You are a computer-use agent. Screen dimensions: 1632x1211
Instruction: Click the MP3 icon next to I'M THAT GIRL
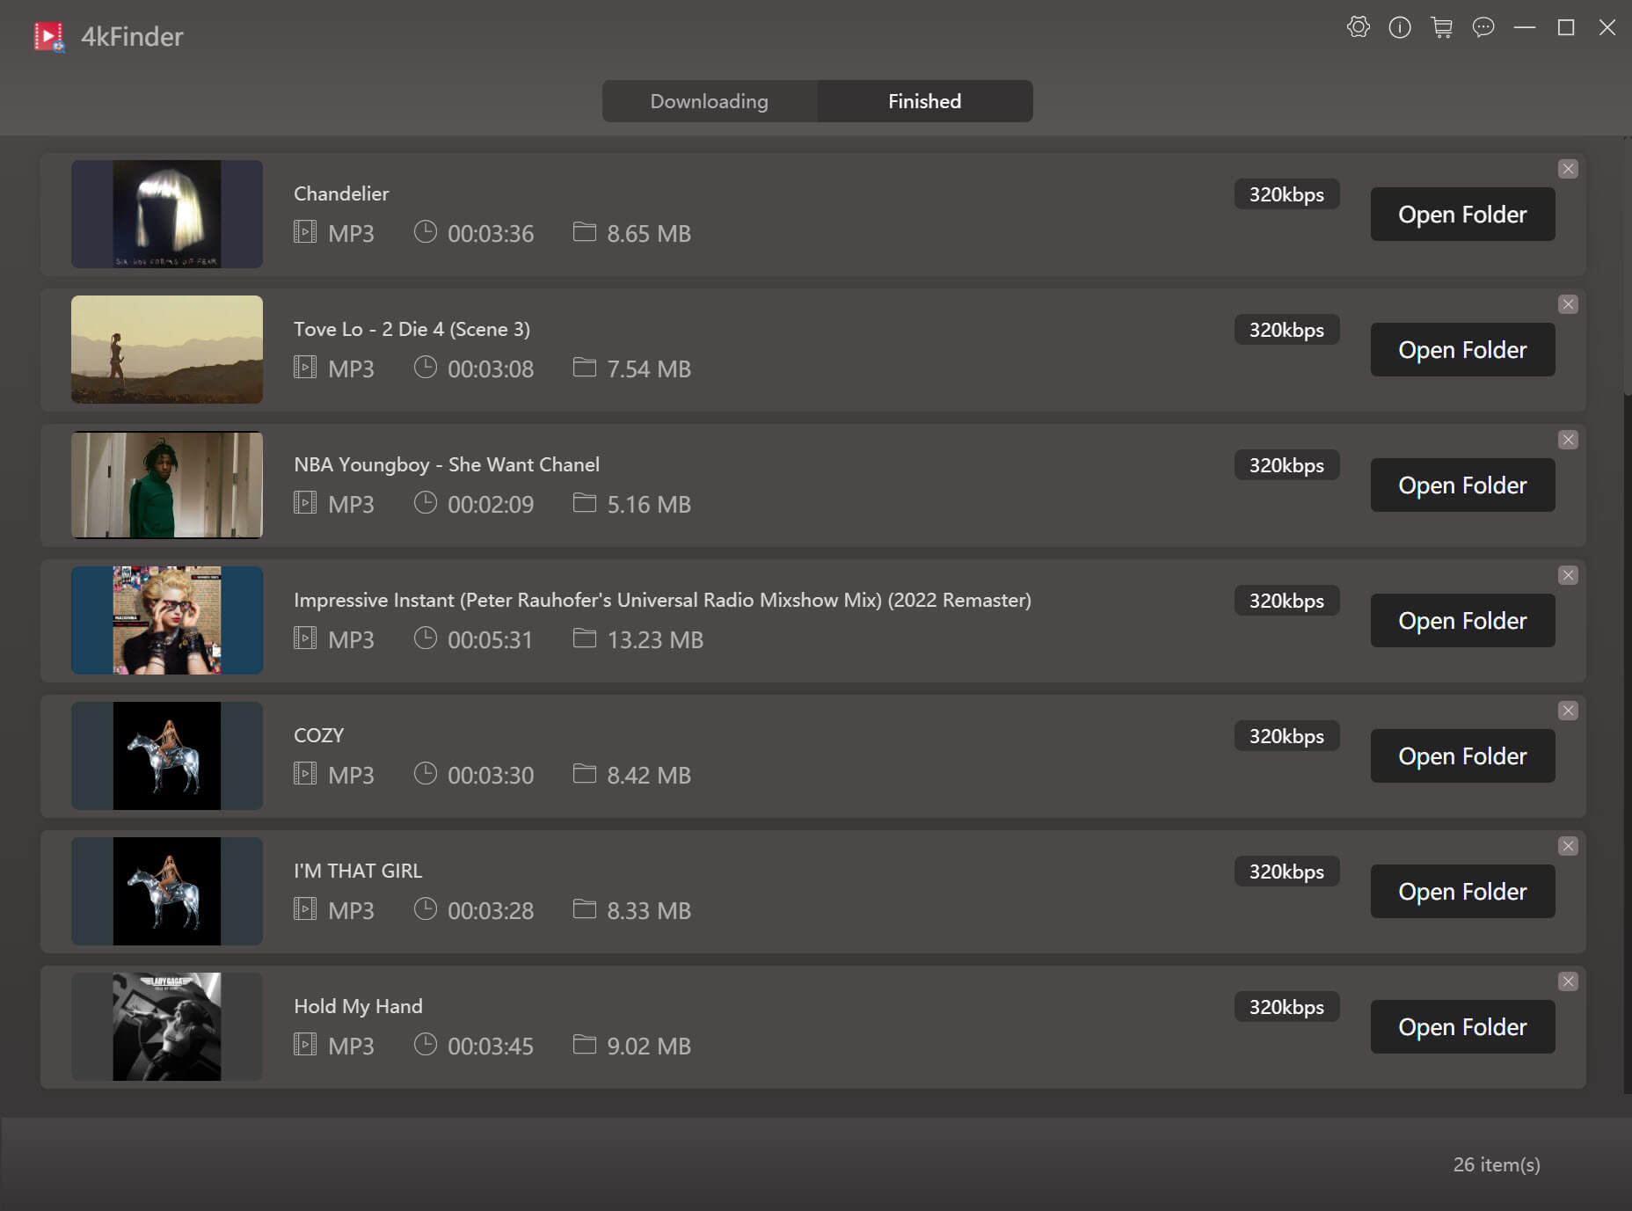(305, 909)
